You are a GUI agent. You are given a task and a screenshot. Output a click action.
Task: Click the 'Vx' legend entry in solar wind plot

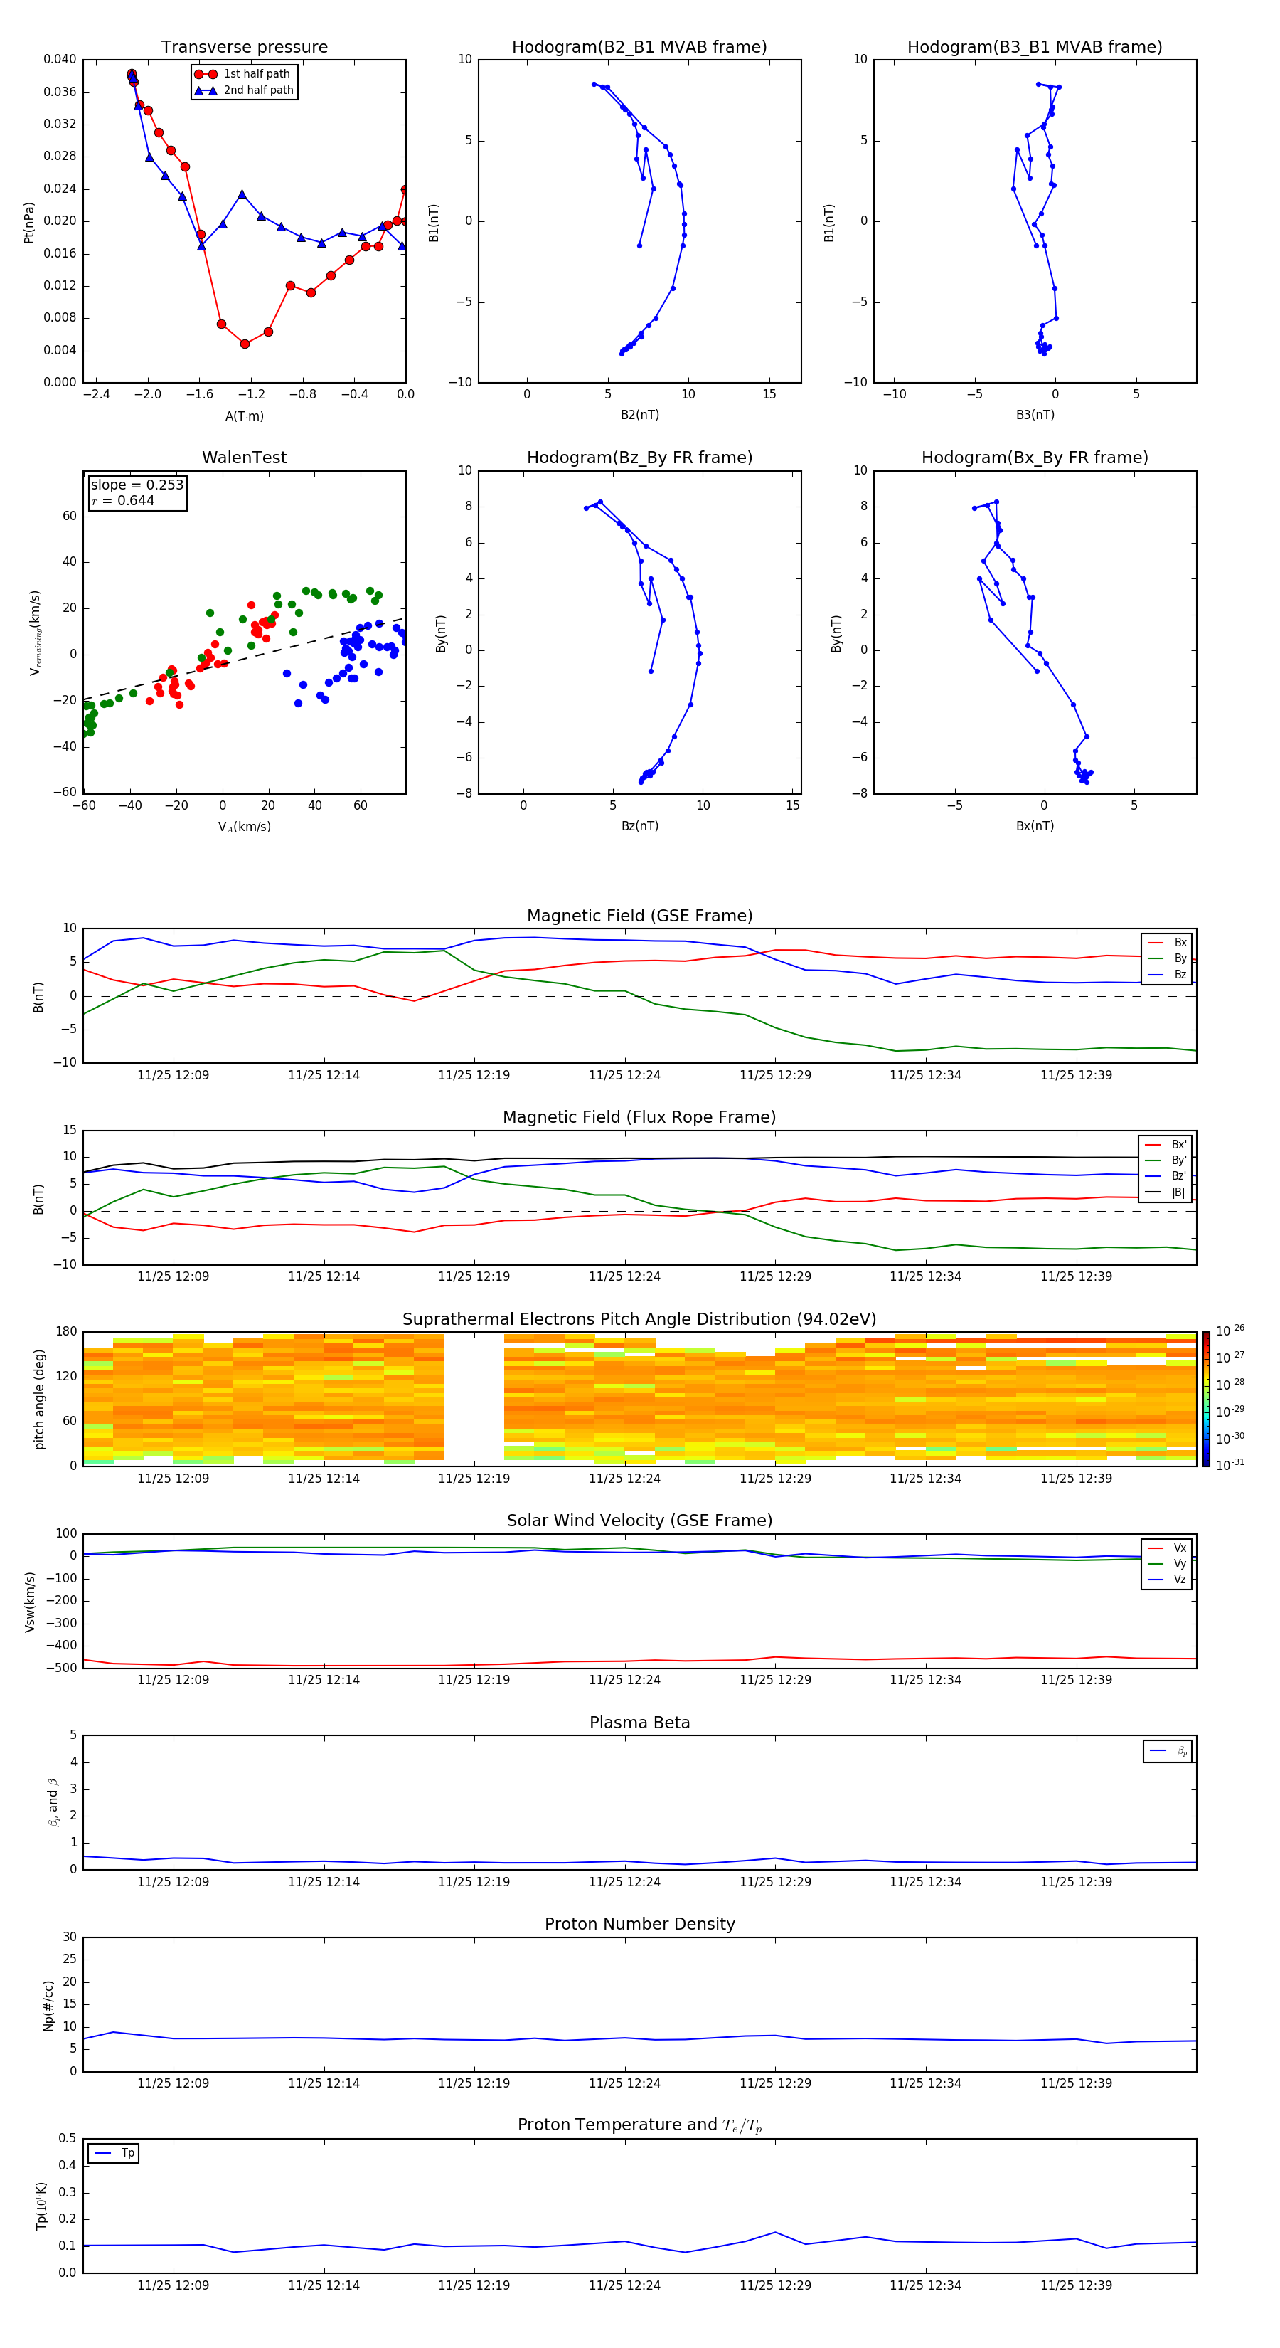coord(1167,1549)
